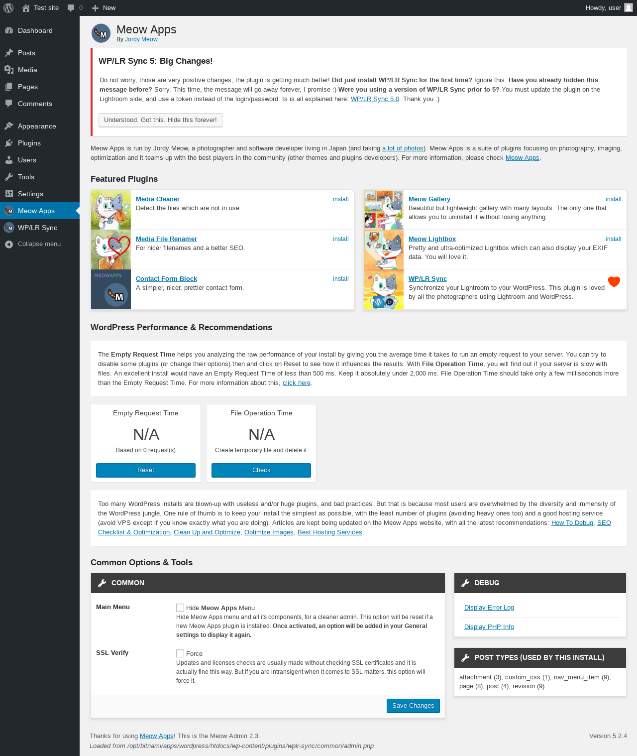Open Users menu item
The image size is (637, 756).
[40, 160]
